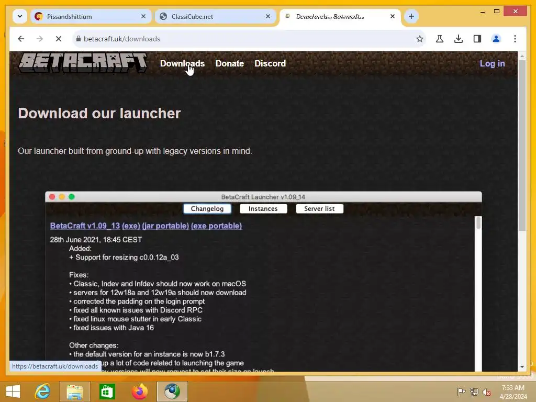The image size is (536, 402).
Task: Switch to the Pissandshittium tab
Action: (x=91, y=16)
